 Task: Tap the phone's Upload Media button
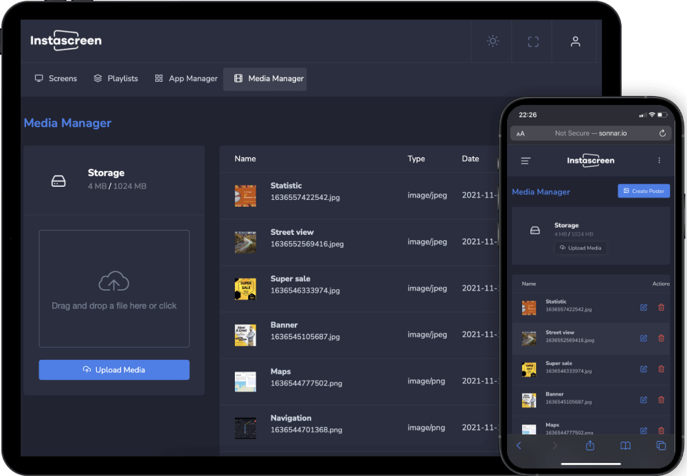(581, 248)
